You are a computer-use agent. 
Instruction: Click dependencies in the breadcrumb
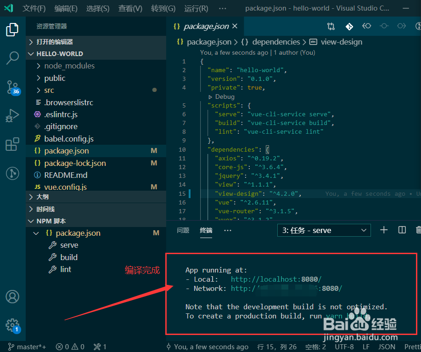[x=276, y=42]
